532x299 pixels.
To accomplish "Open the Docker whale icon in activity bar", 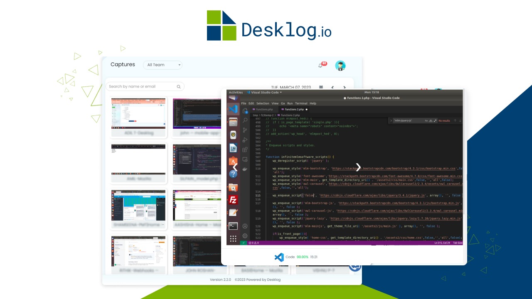I will pos(245,169).
